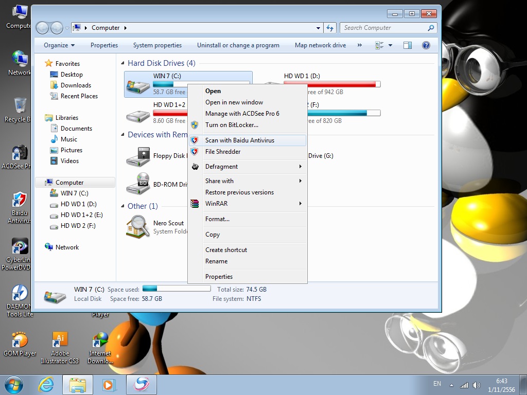
Task: Choose Create shortcut in context menu
Action: click(x=248, y=250)
